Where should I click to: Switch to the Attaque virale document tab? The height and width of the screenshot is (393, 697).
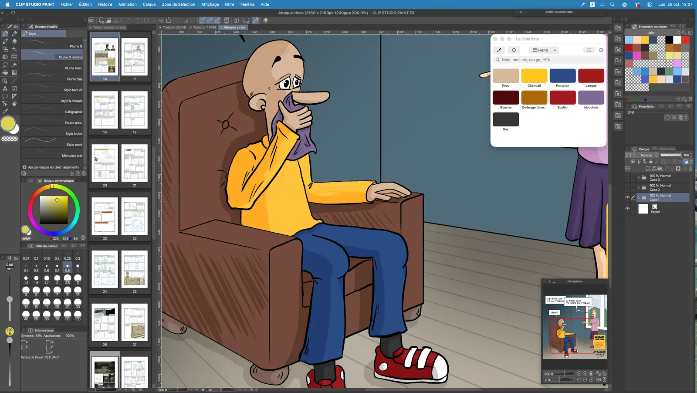tap(234, 27)
